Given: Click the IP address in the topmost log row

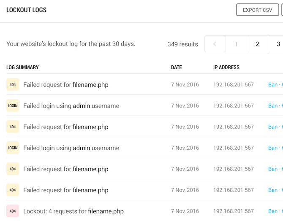Looking at the screenshot, I should 234,84.
